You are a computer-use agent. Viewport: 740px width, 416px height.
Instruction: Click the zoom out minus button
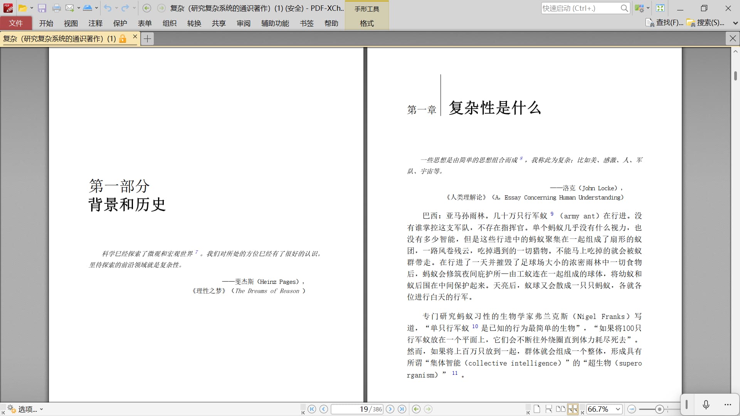point(632,409)
